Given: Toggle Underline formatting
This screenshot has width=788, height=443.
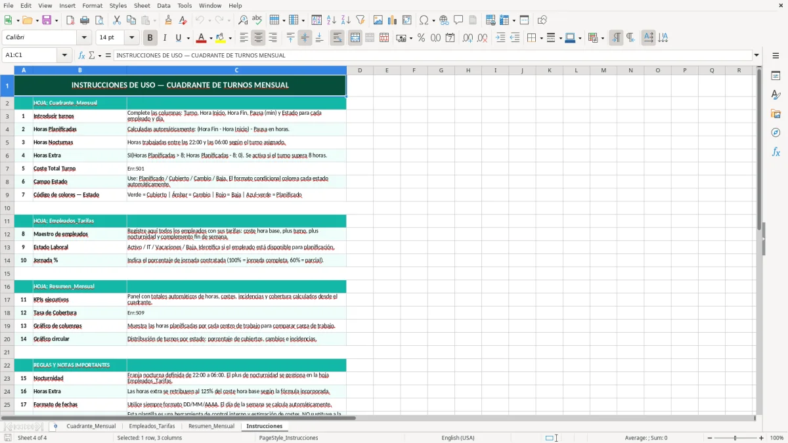Looking at the screenshot, I should click(x=178, y=38).
